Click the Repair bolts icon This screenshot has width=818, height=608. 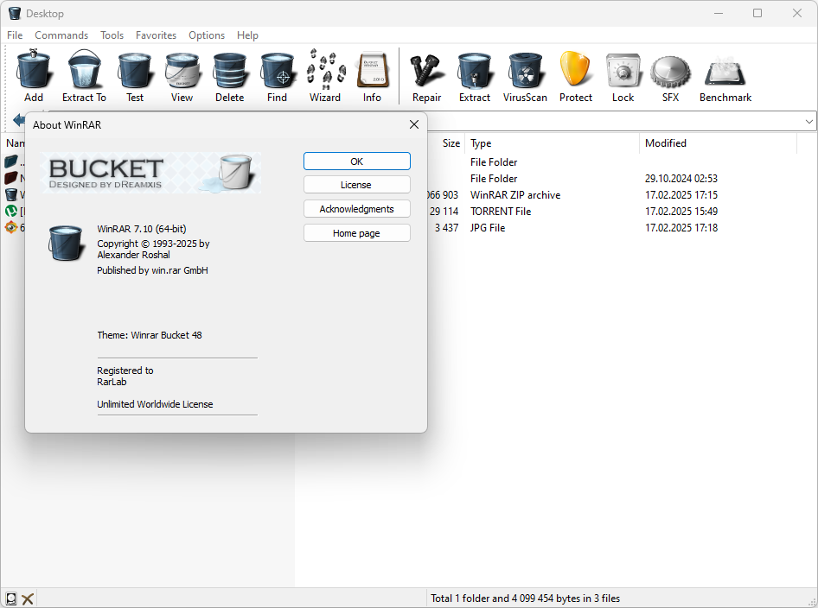tap(427, 76)
